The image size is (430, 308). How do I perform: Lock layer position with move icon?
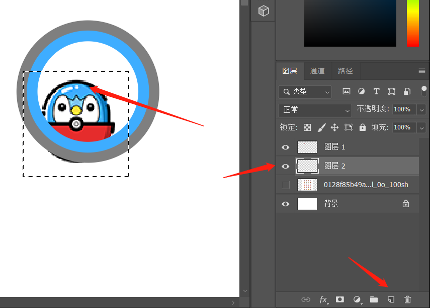click(x=334, y=127)
